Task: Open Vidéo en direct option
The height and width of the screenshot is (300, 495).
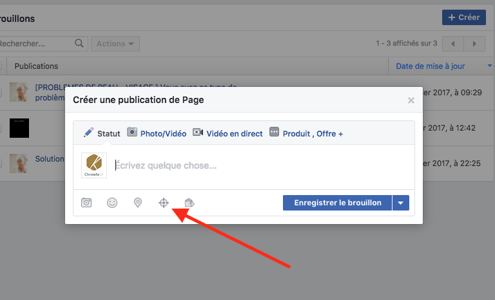Action: coord(228,133)
